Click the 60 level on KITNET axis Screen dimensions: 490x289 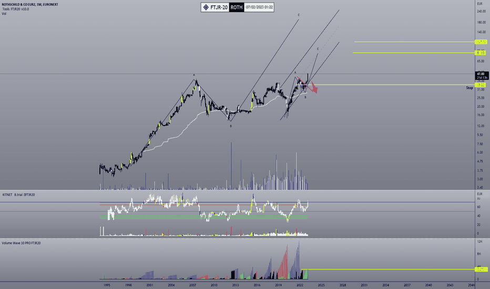pyautogui.click(x=478, y=207)
